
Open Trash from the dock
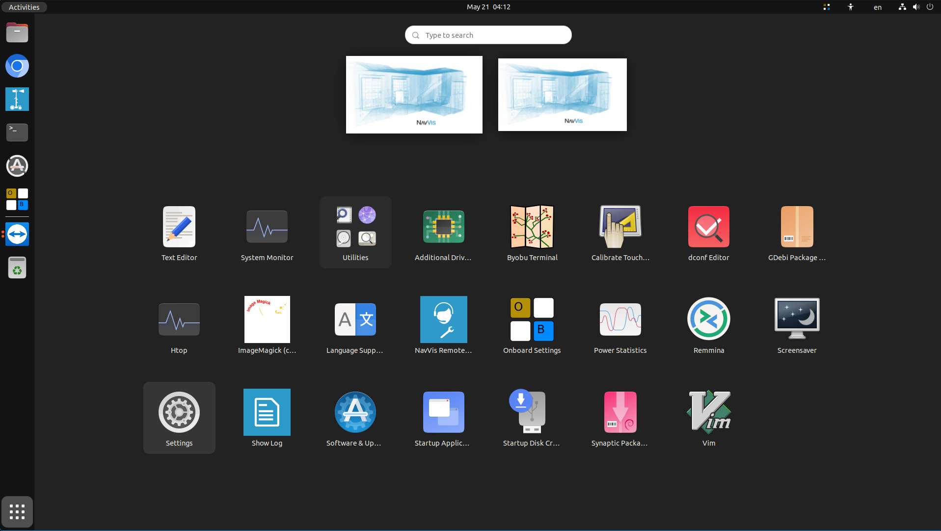(x=17, y=268)
